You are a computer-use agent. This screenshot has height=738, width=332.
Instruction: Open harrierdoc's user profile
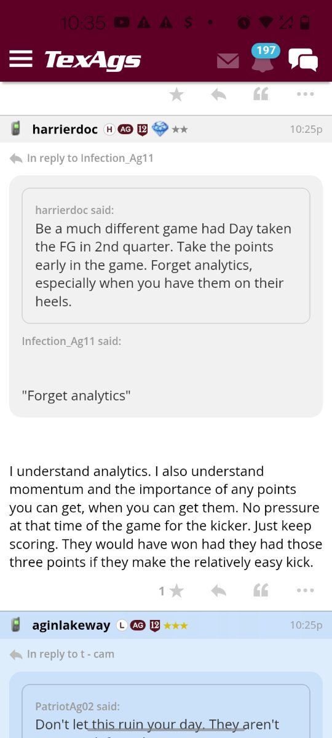[x=65, y=129]
